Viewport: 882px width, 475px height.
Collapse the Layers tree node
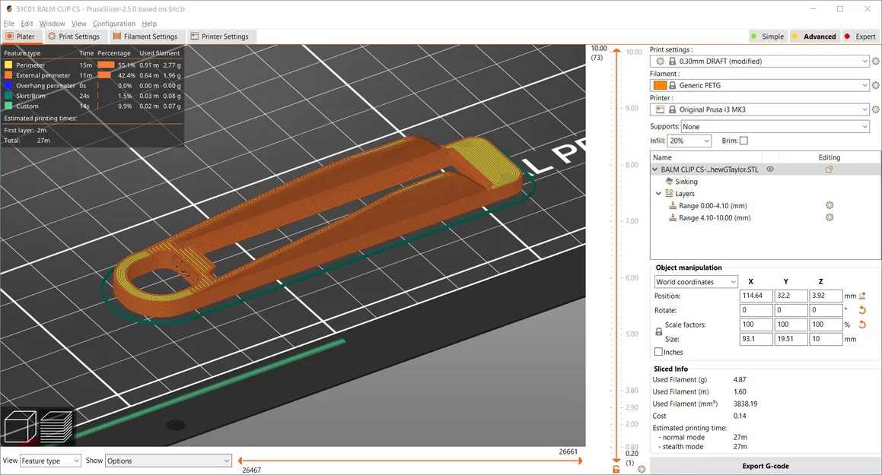(659, 193)
